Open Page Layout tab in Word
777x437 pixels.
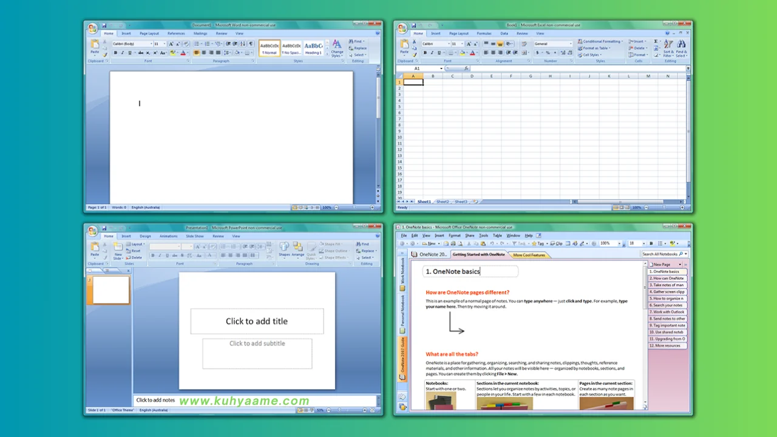coord(149,33)
